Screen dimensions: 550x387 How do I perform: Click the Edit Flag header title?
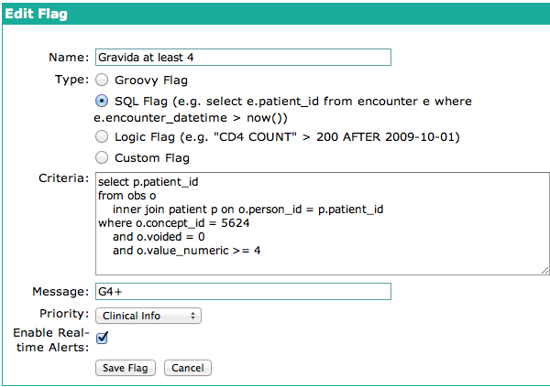pyautogui.click(x=36, y=15)
